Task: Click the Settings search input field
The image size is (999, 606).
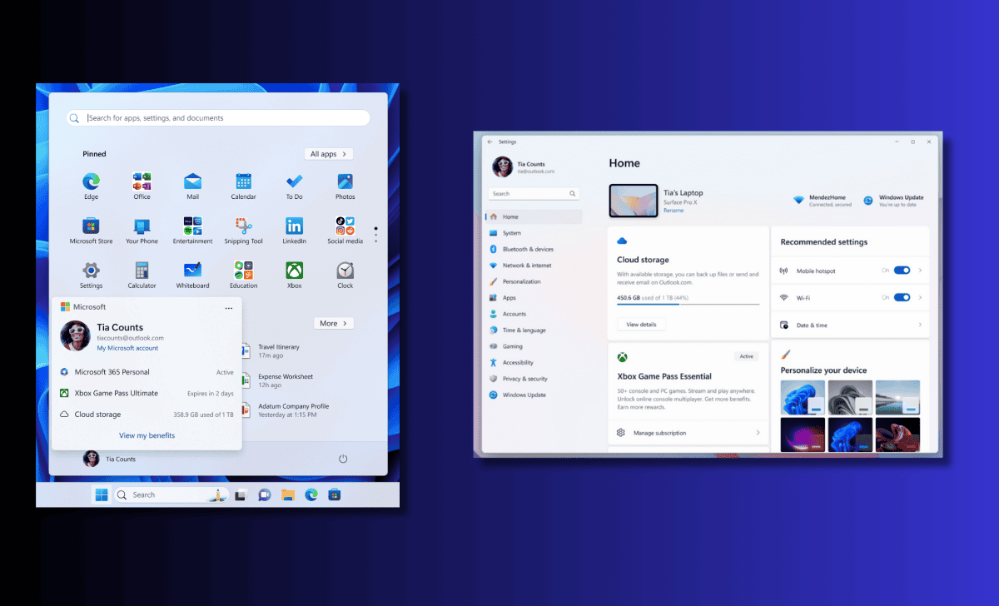Action: coord(533,192)
